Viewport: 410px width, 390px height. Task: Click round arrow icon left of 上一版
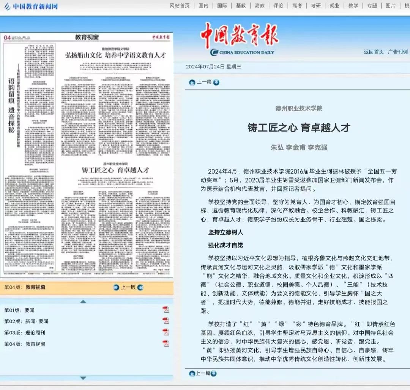pyautogui.click(x=116, y=287)
